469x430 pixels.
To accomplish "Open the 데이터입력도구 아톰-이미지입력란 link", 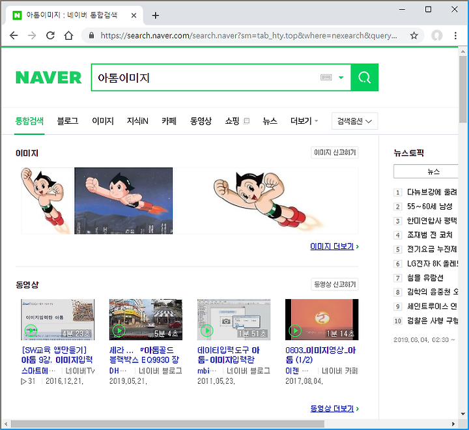I will [229, 355].
